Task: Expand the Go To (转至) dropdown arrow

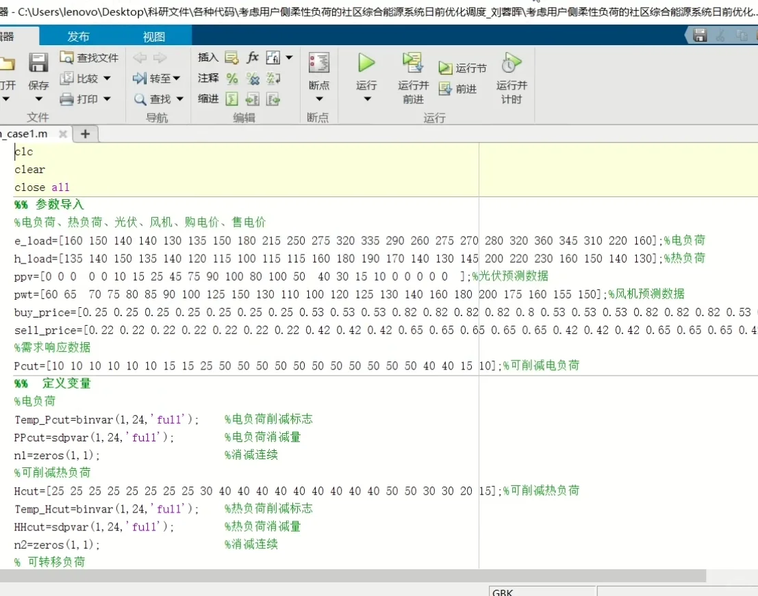Action: click(177, 78)
